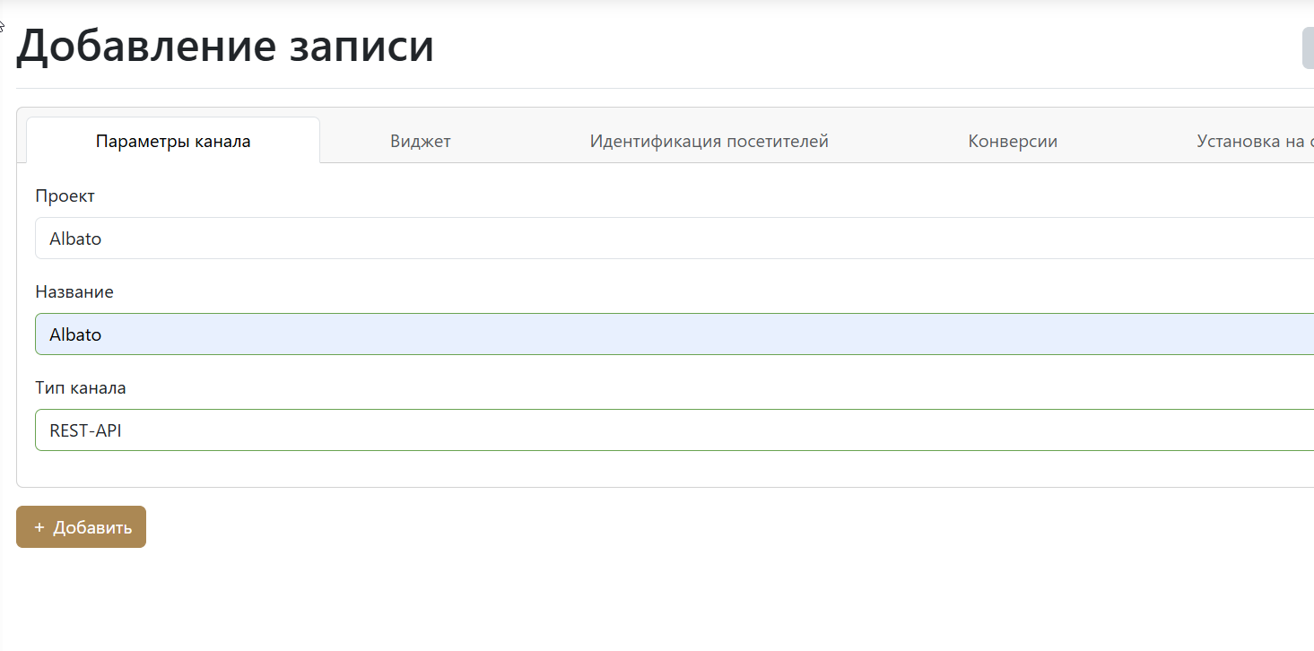Viewport: 1314px width, 651px height.
Task: Click the REST-API value text
Action: coord(85,430)
